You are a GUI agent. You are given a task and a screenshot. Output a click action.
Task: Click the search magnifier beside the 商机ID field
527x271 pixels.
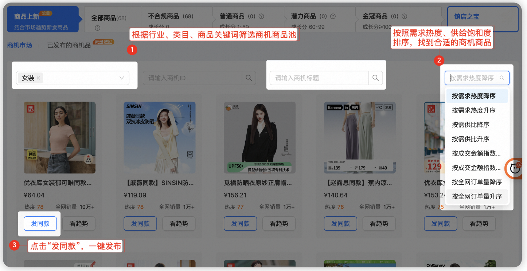[x=249, y=78]
